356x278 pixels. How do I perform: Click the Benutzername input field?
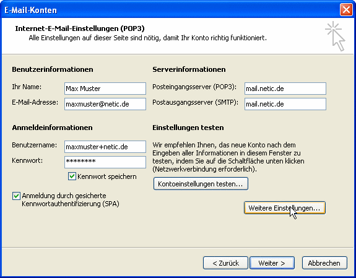pos(105,147)
